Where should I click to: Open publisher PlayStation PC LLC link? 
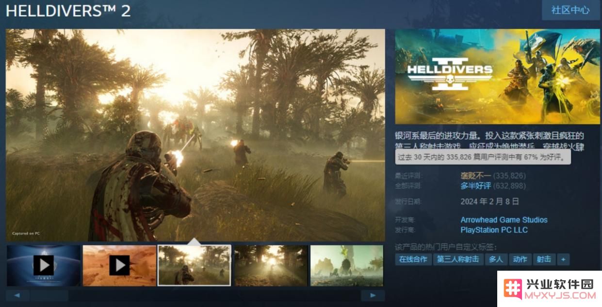tap(494, 230)
